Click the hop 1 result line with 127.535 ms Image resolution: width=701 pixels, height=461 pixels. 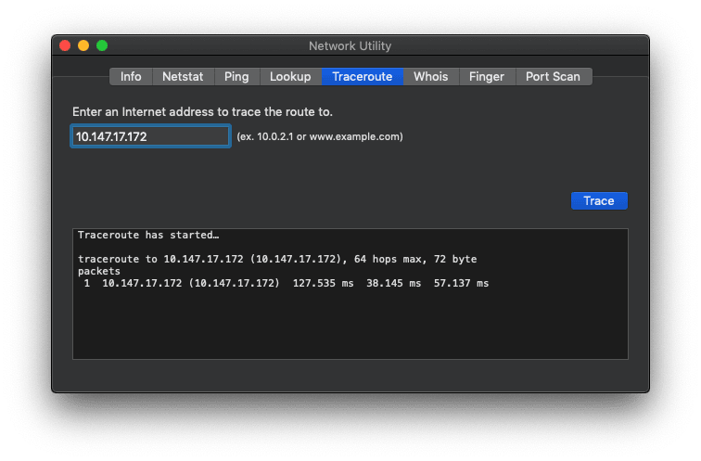[287, 284]
